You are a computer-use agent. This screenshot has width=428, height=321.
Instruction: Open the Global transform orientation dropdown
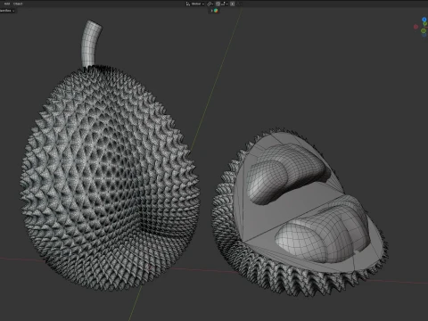pyautogui.click(x=195, y=4)
